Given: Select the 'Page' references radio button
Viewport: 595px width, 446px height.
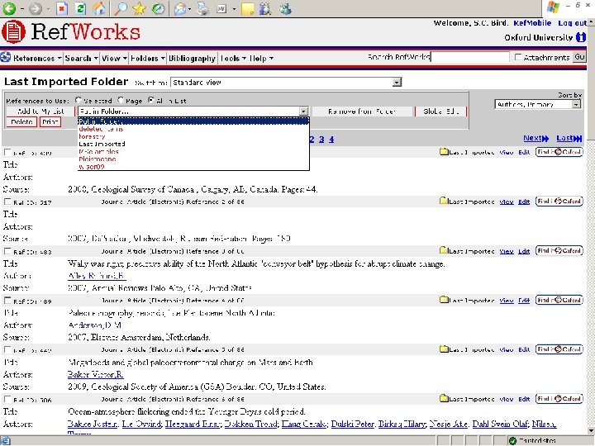Looking at the screenshot, I should click(x=121, y=100).
